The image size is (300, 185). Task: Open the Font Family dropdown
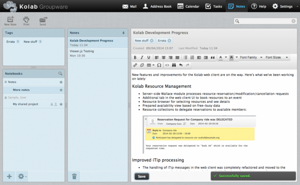[x=250, y=57]
